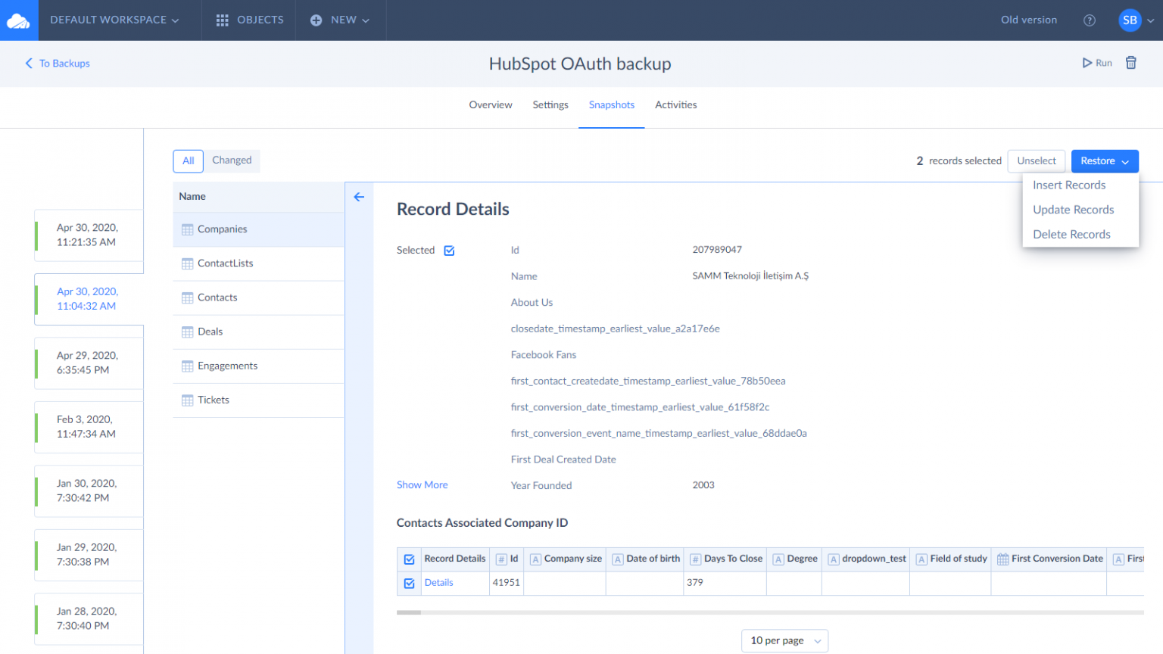The image size is (1163, 654).
Task: Select the Apr 29, 2020 snapshot
Action: 88,363
